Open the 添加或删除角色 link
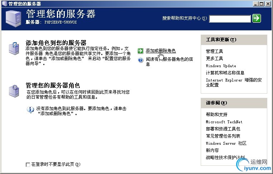273x174 pixels. click(161, 51)
